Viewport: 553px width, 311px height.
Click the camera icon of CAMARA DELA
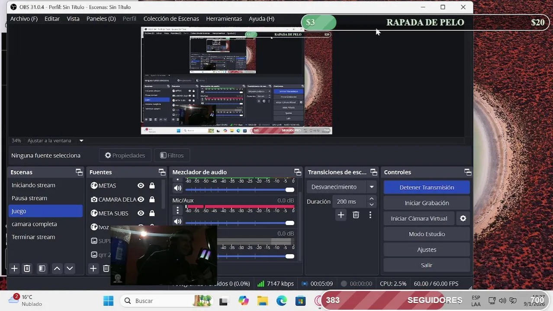(94, 199)
